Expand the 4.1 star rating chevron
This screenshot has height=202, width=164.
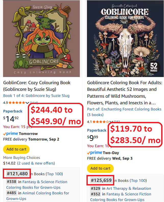[111, 122]
